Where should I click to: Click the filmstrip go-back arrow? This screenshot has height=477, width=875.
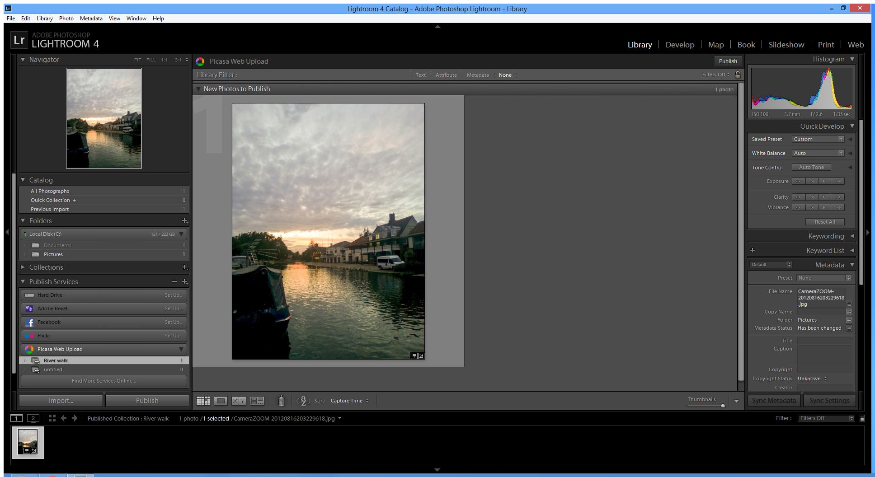64,418
